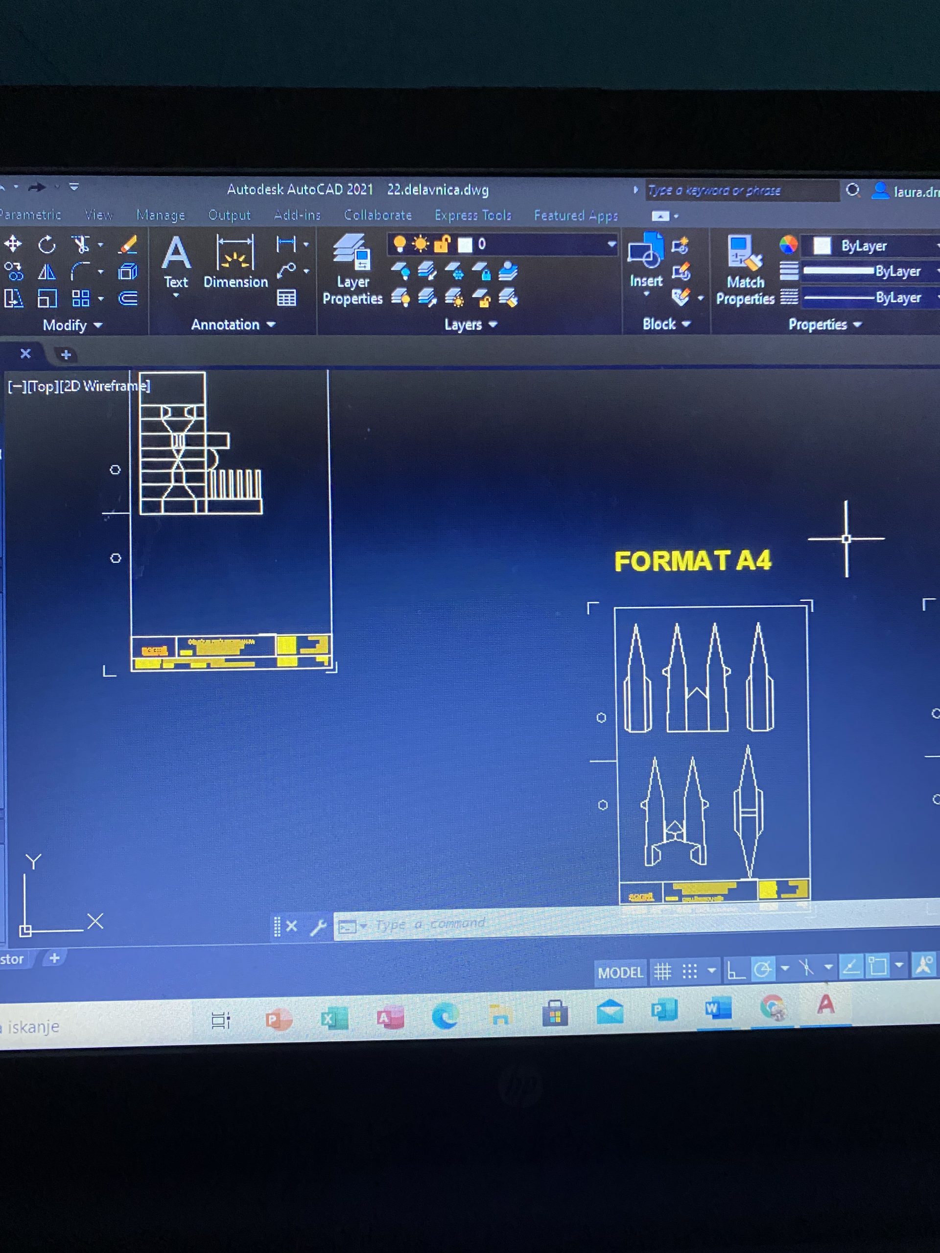Activate the Trim tool
940x1253 pixels.
pyautogui.click(x=81, y=245)
